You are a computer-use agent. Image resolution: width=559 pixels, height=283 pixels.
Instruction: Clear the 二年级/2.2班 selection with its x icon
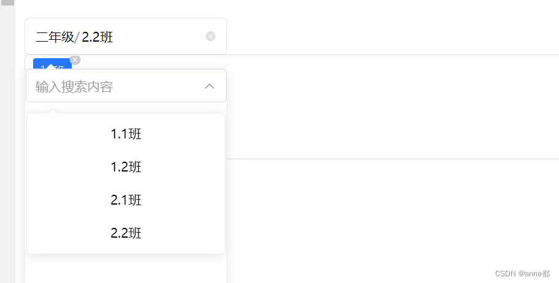210,36
